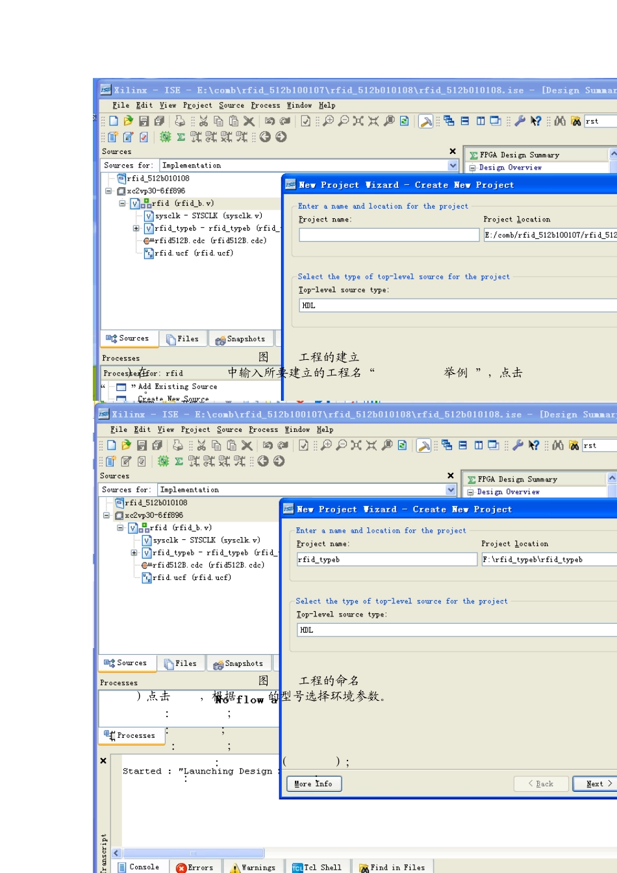The image size is (617, 873).
Task: Open Project menu in upper ISE window
Action: (197, 105)
